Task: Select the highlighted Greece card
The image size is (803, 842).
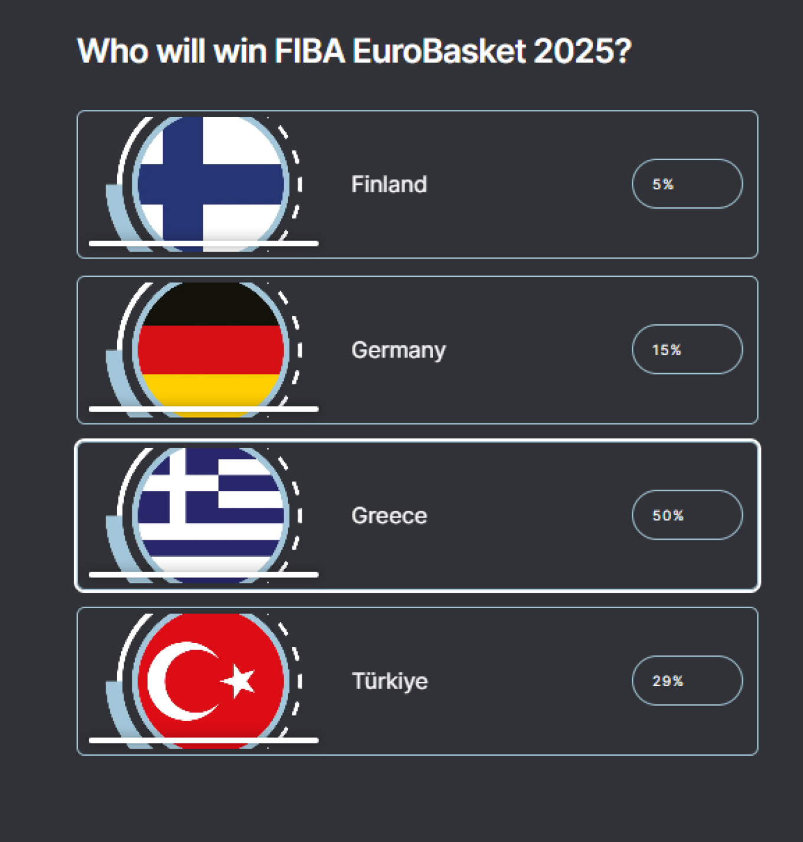Action: tap(418, 515)
